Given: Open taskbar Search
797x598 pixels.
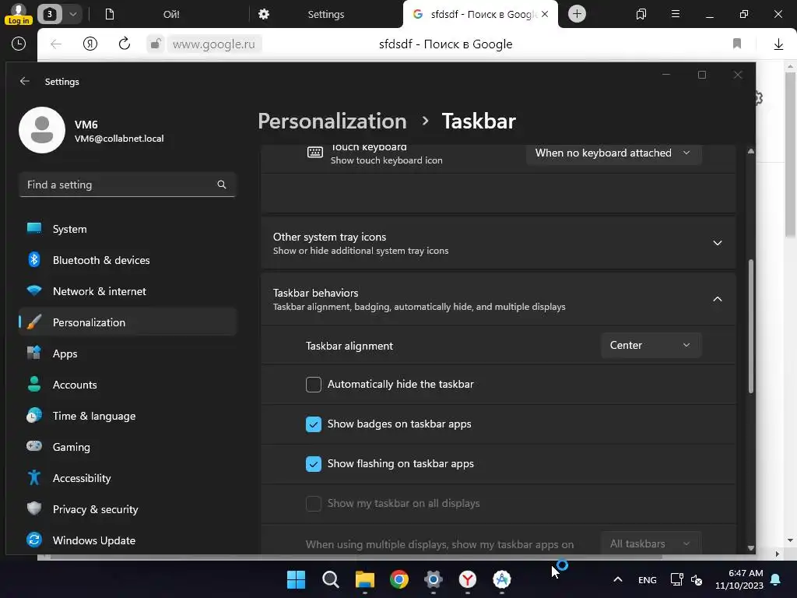Looking at the screenshot, I should tap(330, 579).
